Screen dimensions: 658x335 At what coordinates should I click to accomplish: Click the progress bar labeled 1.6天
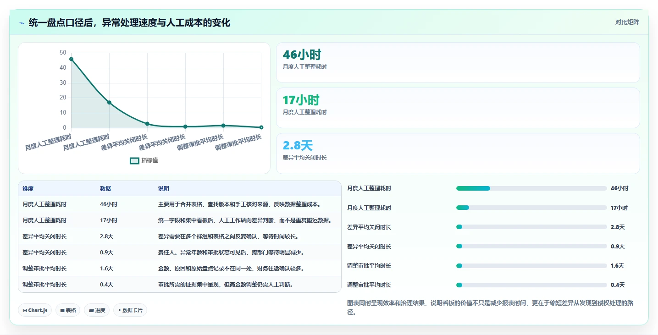pos(531,266)
